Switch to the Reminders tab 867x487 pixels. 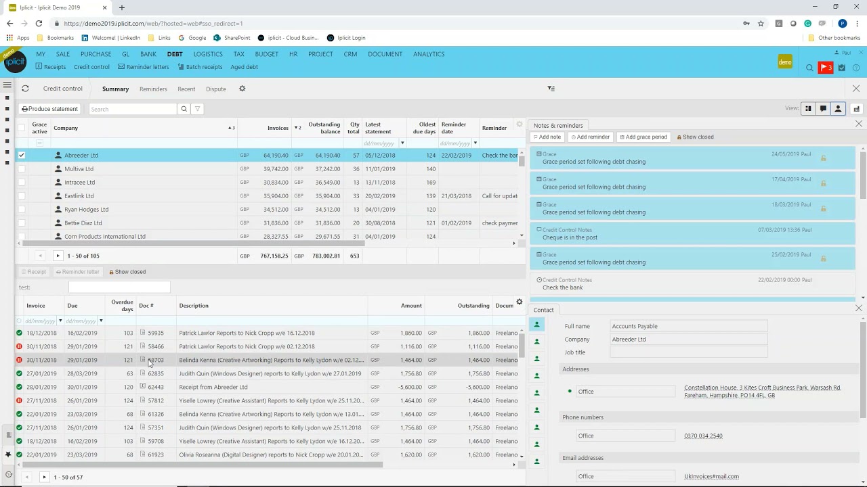(153, 89)
